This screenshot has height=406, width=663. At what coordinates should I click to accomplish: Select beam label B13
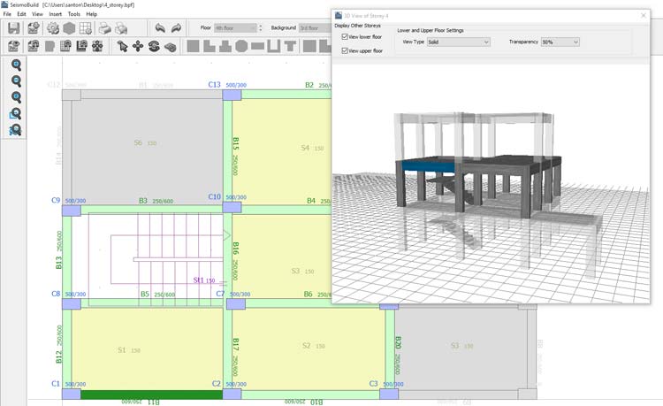(58, 262)
